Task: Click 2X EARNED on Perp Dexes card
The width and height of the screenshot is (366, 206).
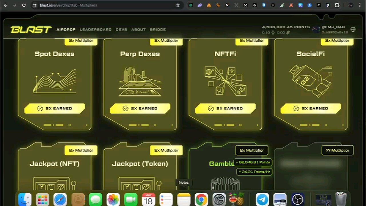Action: 140,108
